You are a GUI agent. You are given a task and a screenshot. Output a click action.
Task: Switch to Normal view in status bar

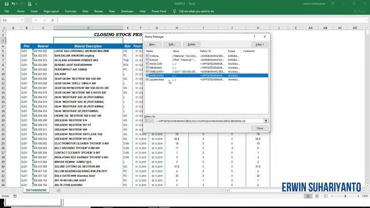pos(308,196)
